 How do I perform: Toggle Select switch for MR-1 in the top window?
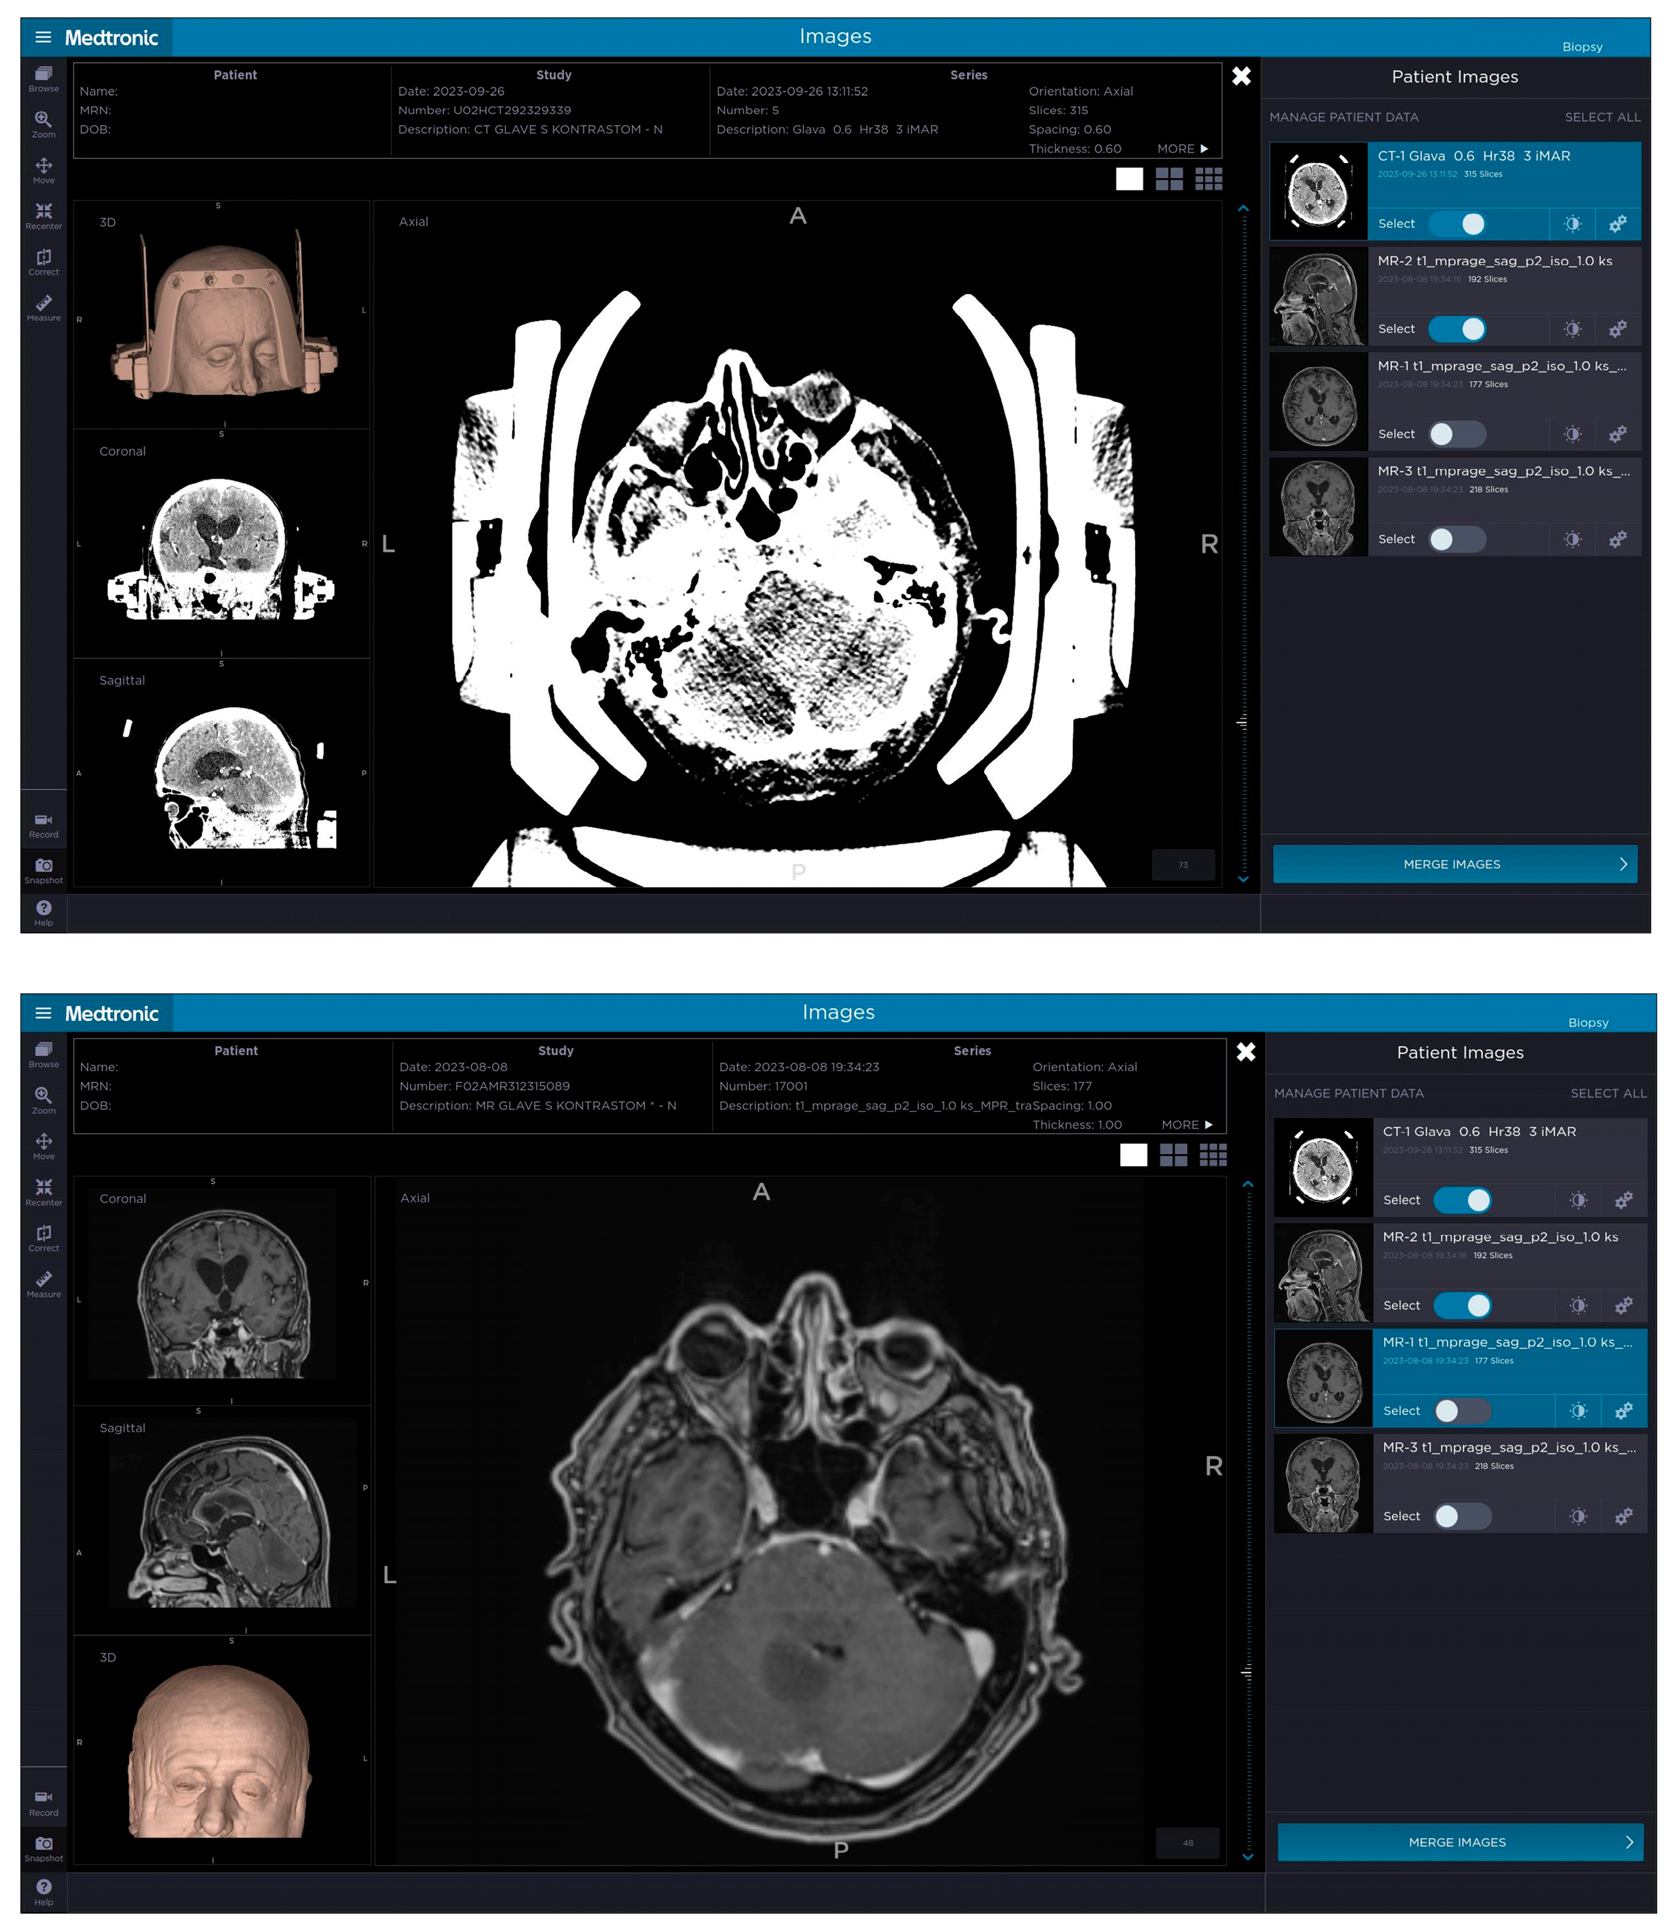click(1456, 434)
